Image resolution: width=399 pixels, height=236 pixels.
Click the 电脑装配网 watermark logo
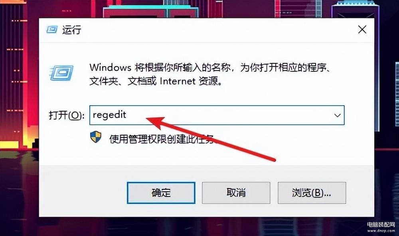381,224
